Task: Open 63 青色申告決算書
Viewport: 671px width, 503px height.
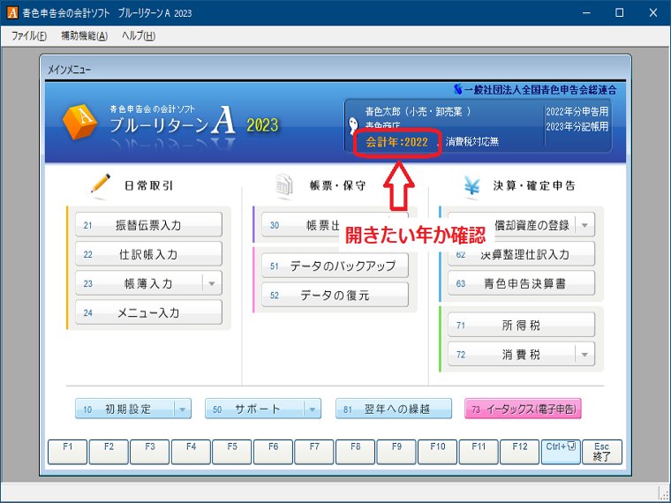Action: (521, 283)
